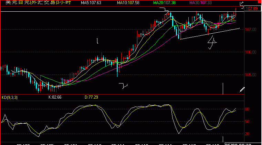Click the yellow vertical cursor marker line
Screen dimensions: 262x145
click(x=223, y=89)
